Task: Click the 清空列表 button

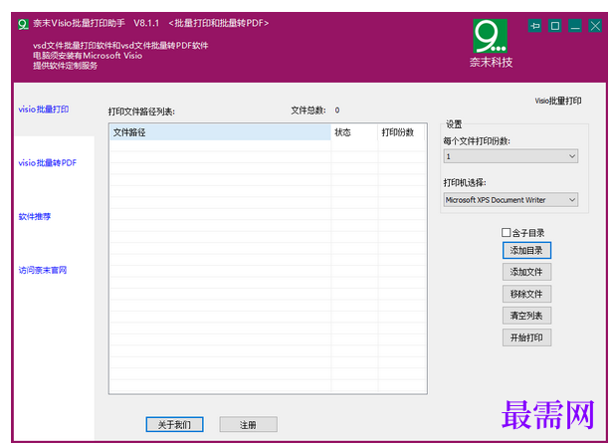Action: pyautogui.click(x=526, y=316)
